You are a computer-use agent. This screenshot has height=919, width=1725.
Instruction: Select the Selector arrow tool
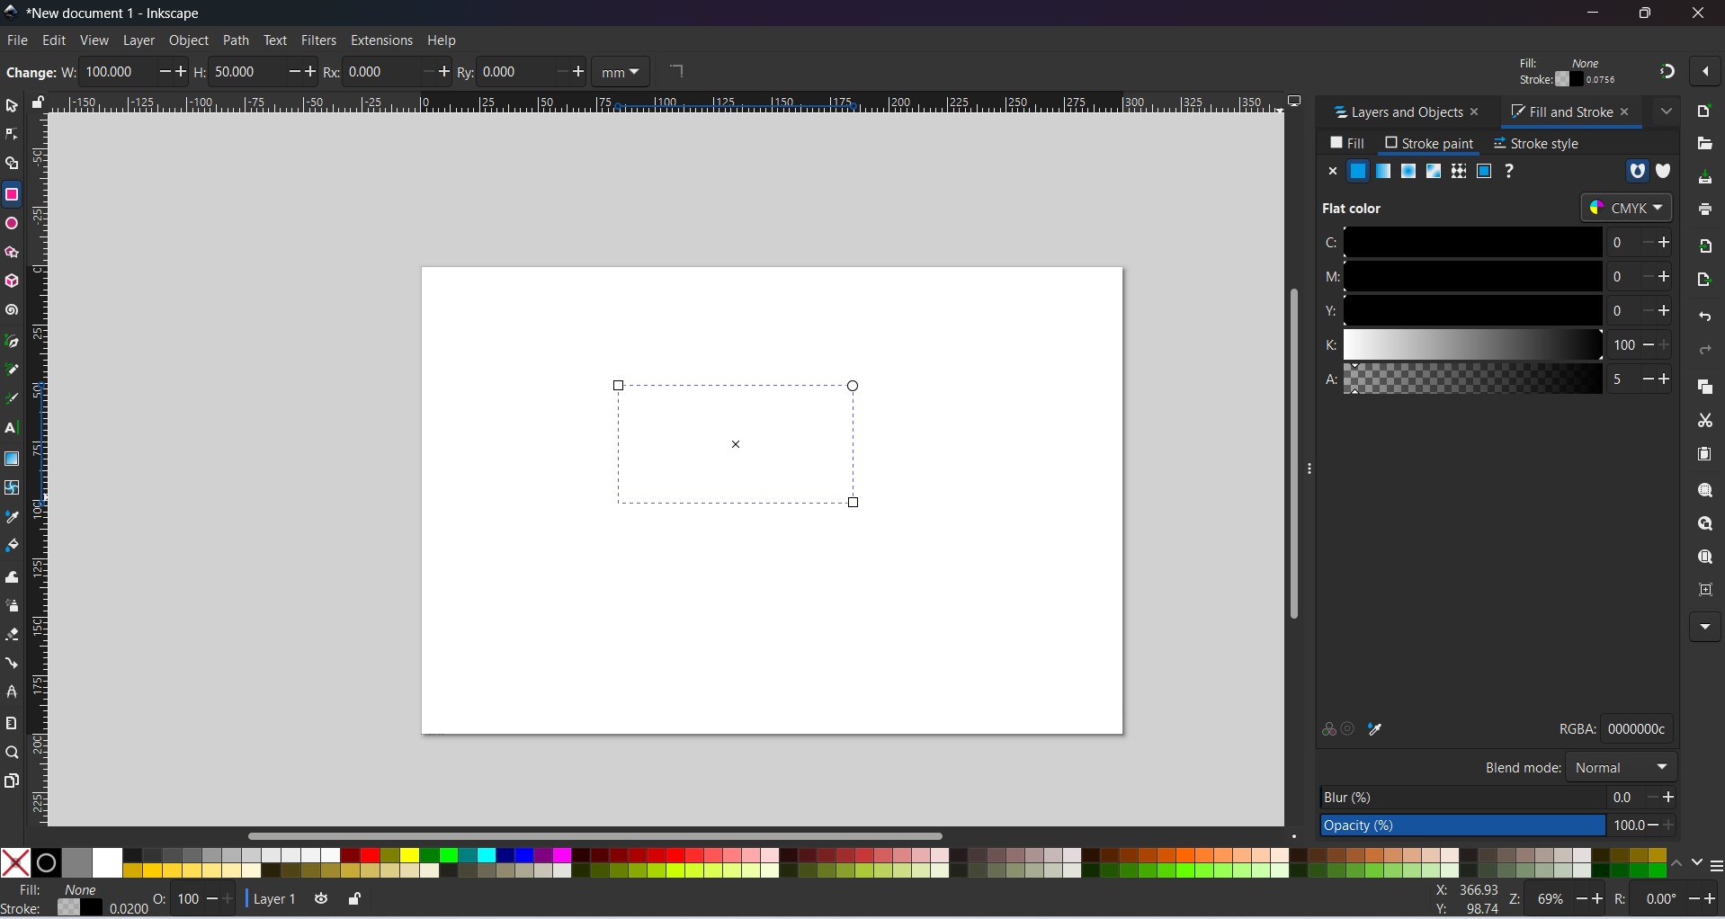(12, 106)
